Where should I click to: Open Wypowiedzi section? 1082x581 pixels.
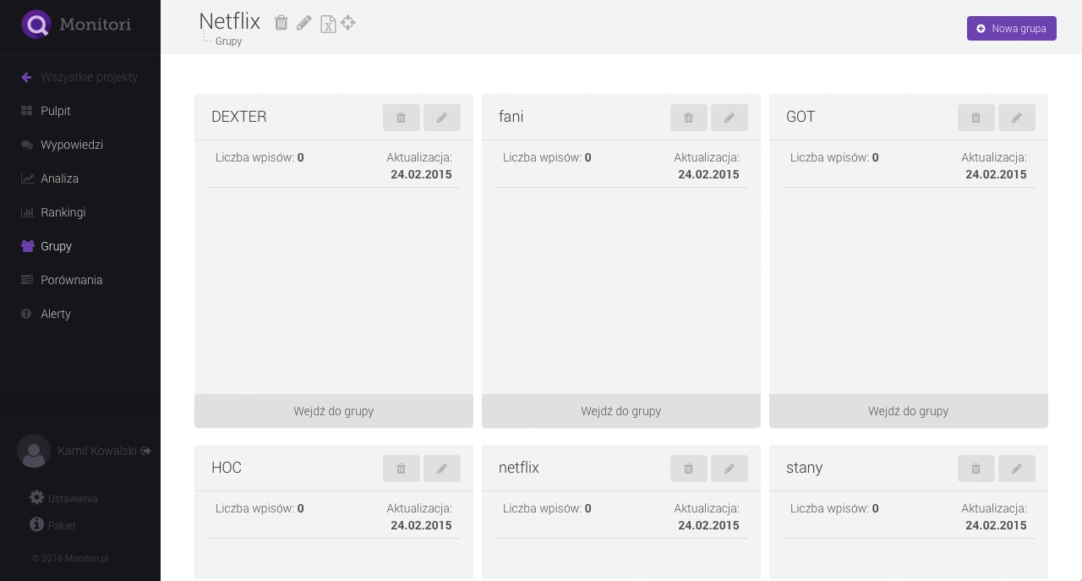click(x=62, y=145)
